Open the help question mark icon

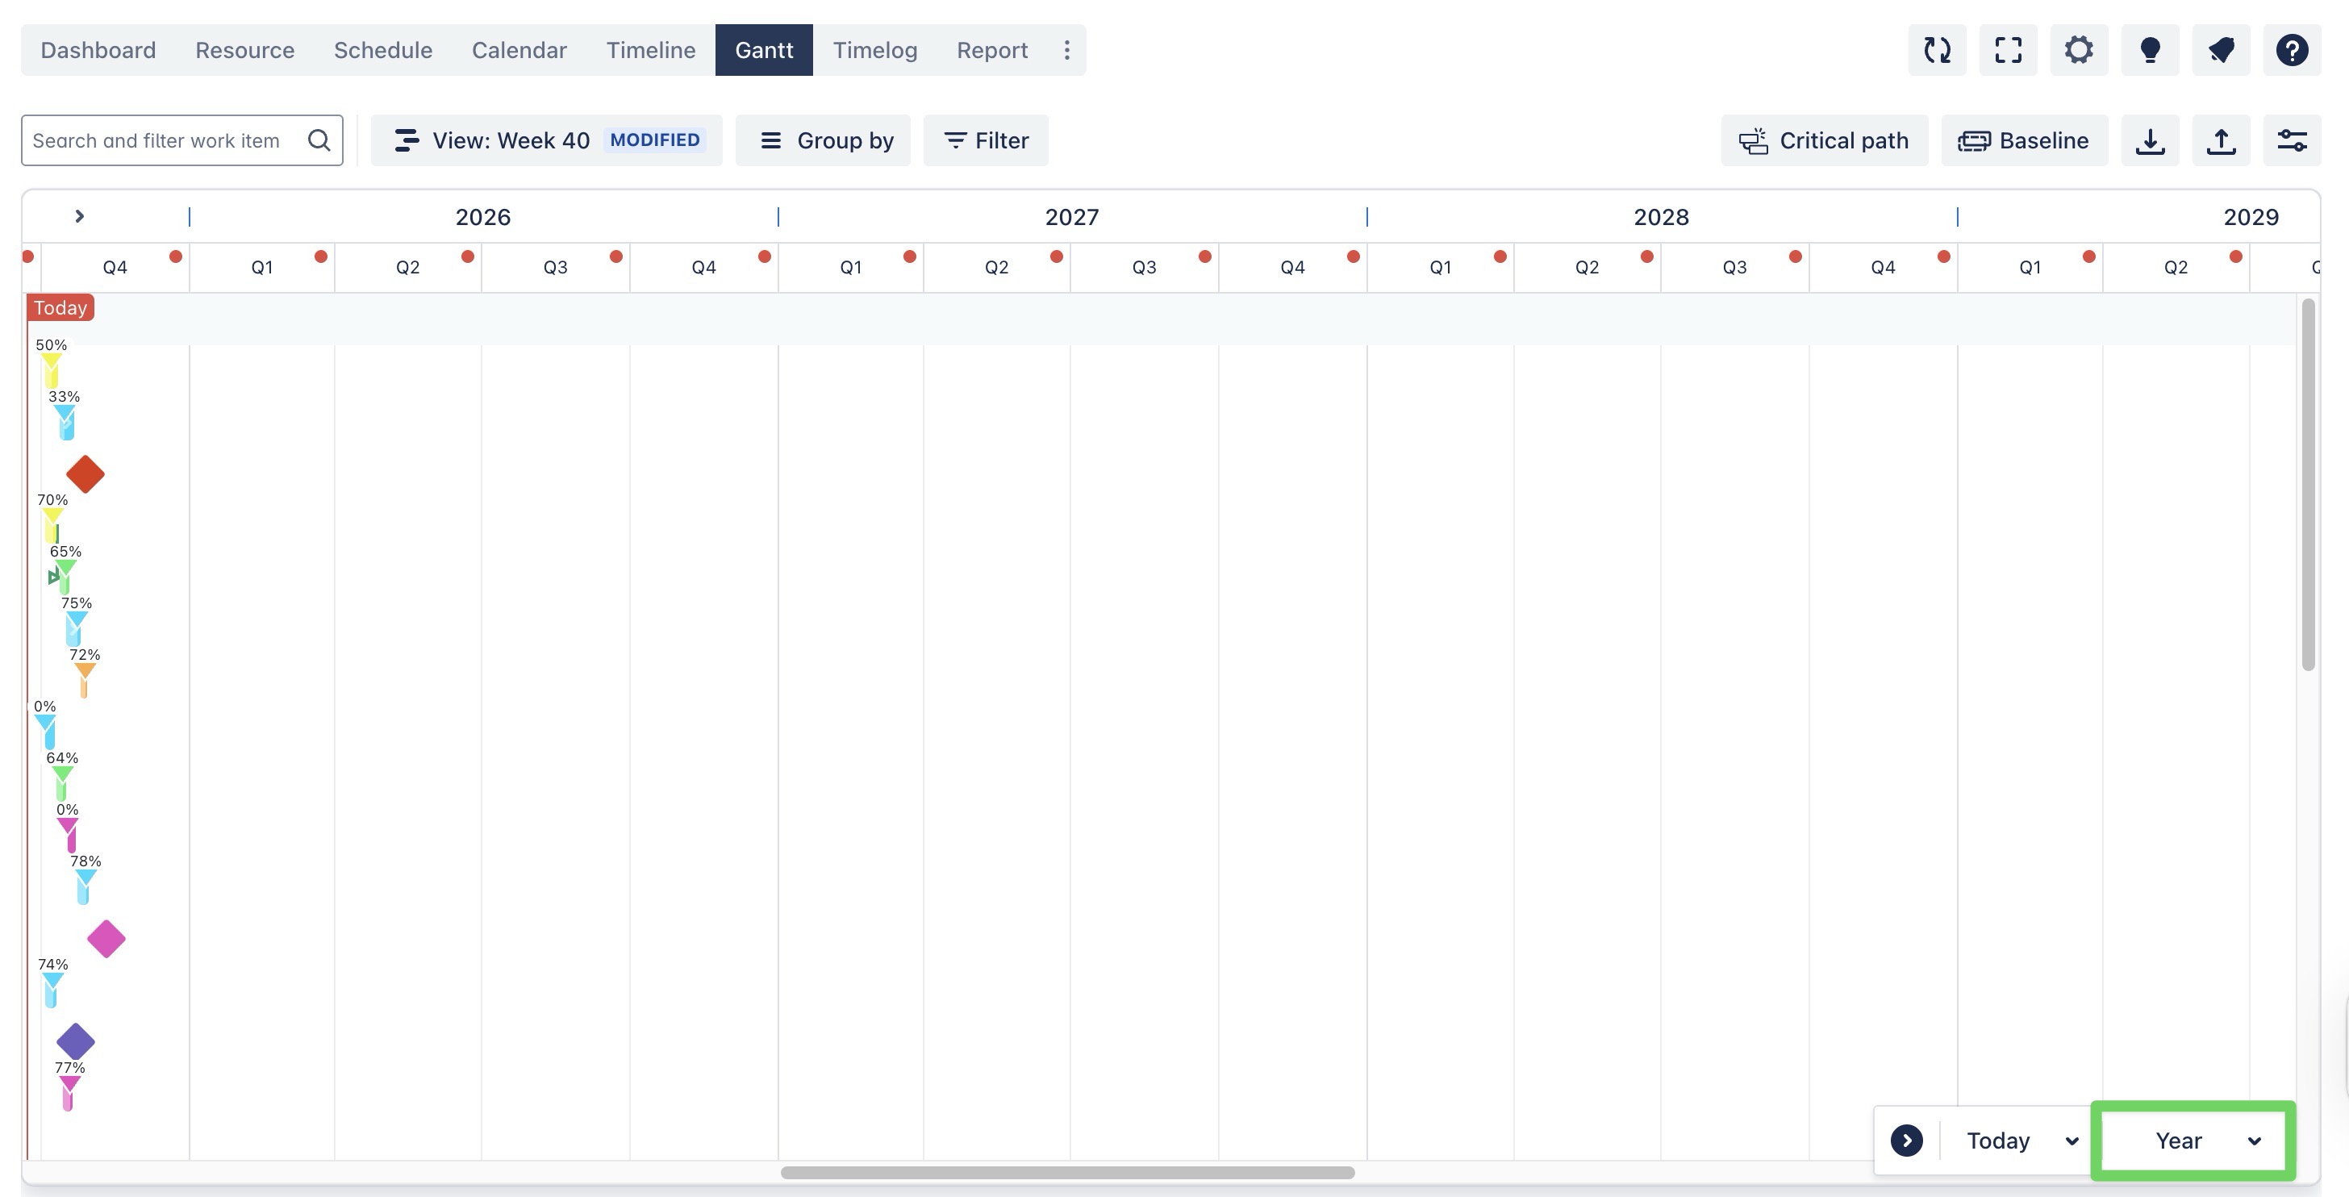click(x=2292, y=50)
